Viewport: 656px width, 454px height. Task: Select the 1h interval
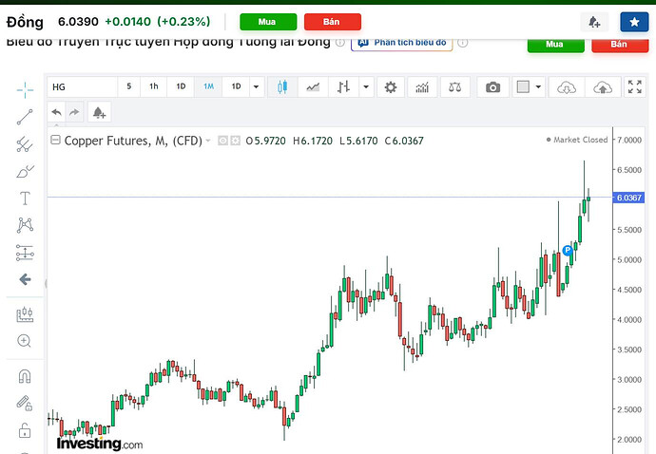(153, 86)
